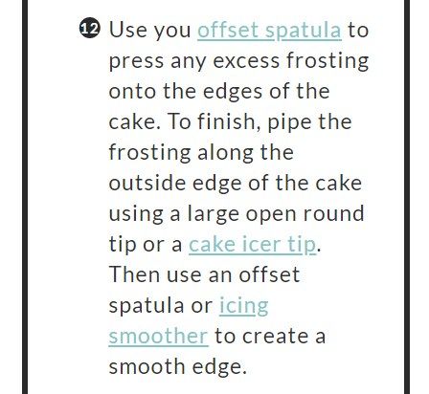Open the "offset spatula" link
Image resolution: width=429 pixels, height=394 pixels.
(269, 31)
